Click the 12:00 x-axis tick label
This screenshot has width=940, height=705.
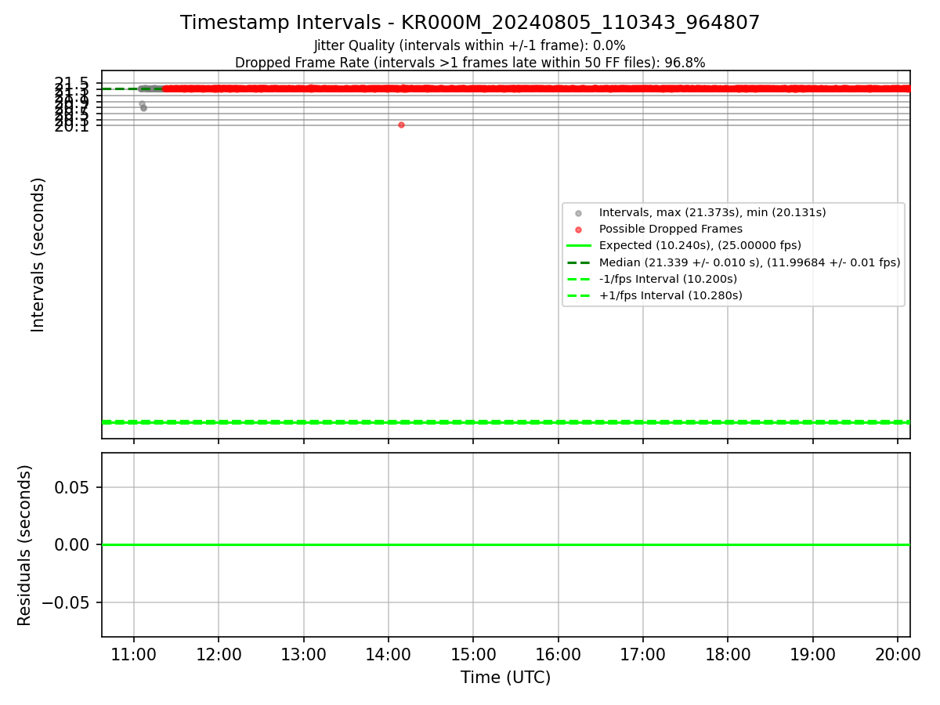pyautogui.click(x=219, y=656)
